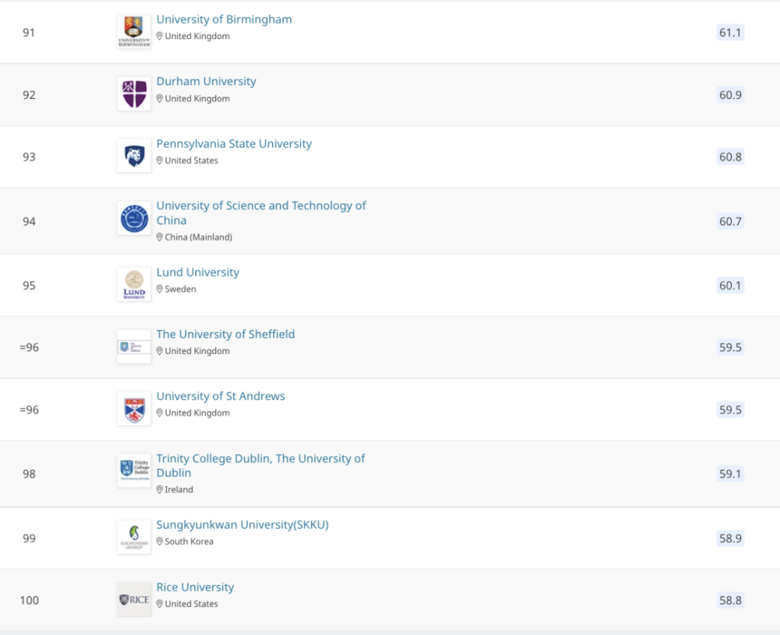The height and width of the screenshot is (635, 780).
Task: Open Sungkyunkwan University(SKKU) link
Action: [x=243, y=525]
